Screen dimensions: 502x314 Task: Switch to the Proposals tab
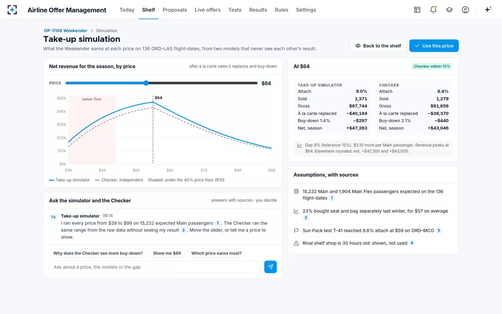[175, 10]
